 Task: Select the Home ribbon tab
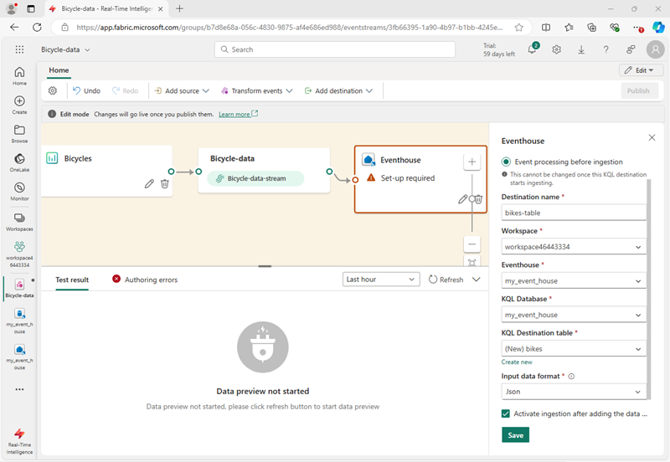(59, 70)
